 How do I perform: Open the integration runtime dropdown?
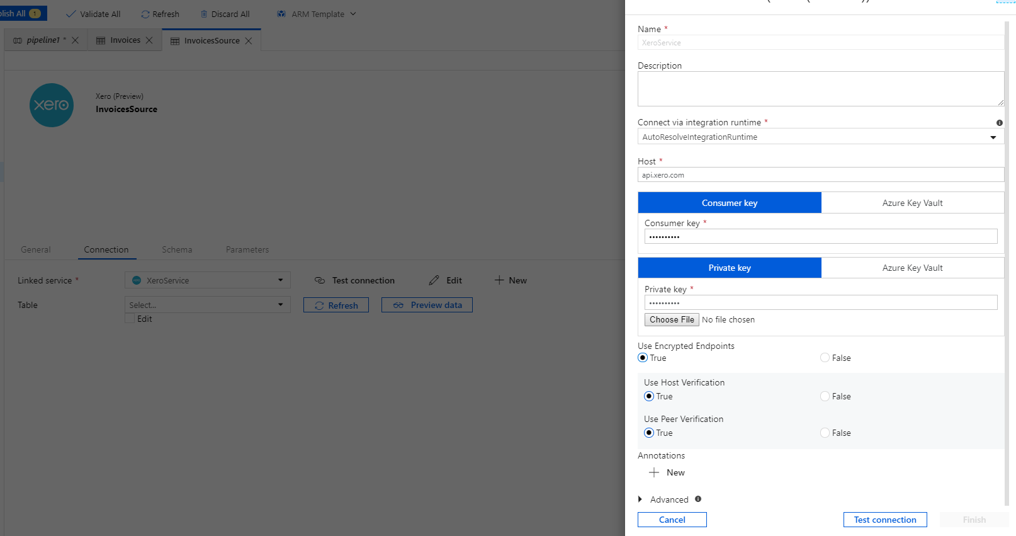click(821, 137)
